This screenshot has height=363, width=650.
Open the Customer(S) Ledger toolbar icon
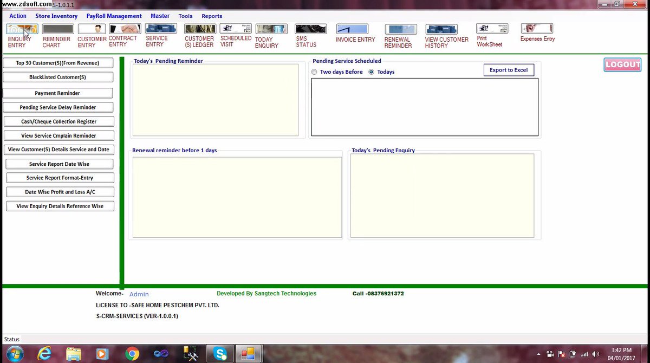(200, 29)
